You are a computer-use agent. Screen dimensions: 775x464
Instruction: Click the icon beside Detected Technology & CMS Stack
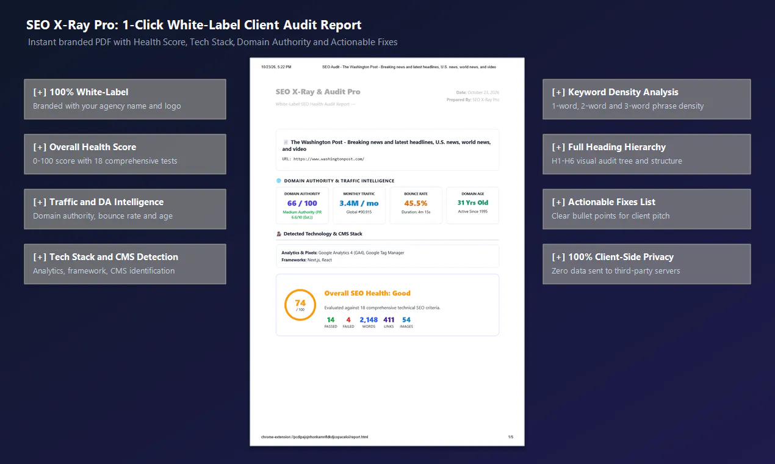pyautogui.click(x=279, y=234)
